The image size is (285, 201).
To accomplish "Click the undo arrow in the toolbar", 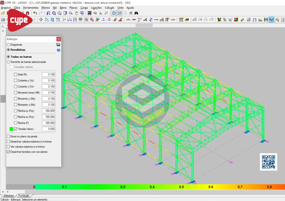I will click(35, 13).
